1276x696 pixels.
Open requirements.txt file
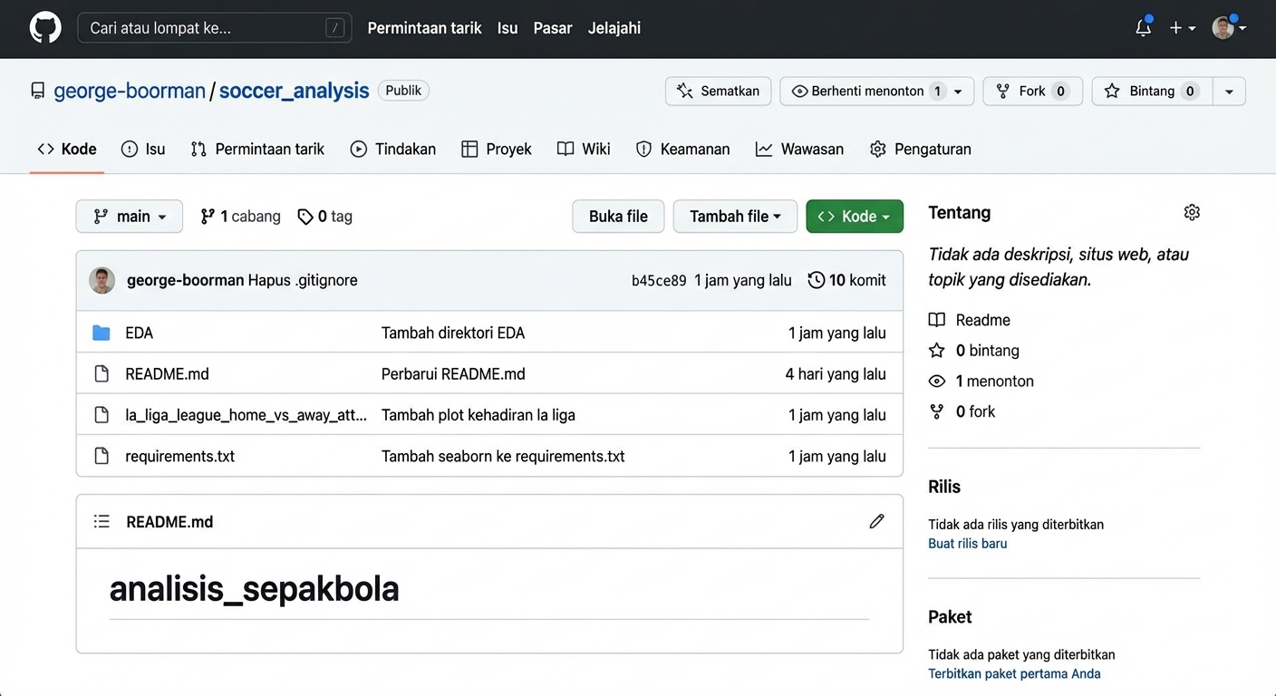(179, 456)
